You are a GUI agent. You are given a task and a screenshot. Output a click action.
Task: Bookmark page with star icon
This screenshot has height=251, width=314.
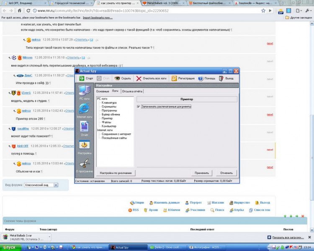263,10
